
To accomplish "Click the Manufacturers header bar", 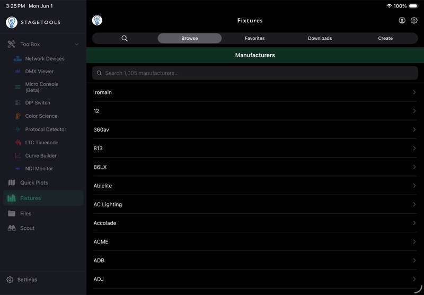I will point(255,55).
